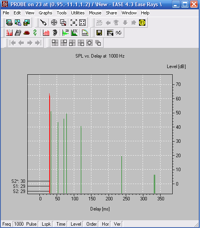Image resolution: width=200 pixels, height=228 pixels.
Task: Click the dark red hedgehog icon
Action: 27,33
